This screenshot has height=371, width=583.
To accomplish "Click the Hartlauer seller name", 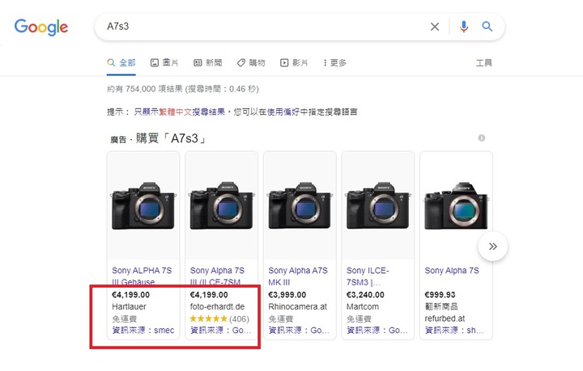I will point(129,307).
